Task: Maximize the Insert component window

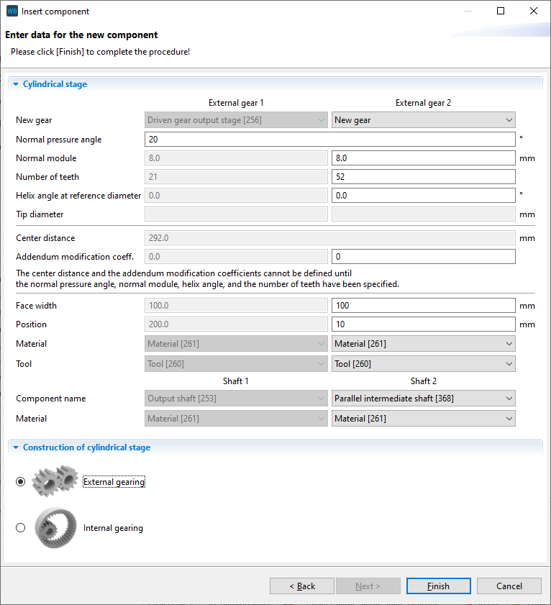Action: click(x=501, y=12)
